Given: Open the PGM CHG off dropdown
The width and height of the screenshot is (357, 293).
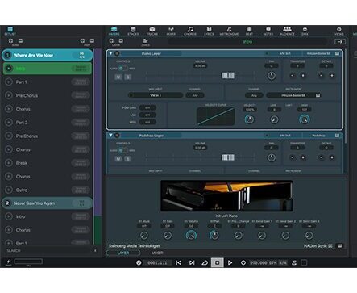Looking at the screenshot, I should click(147, 107).
